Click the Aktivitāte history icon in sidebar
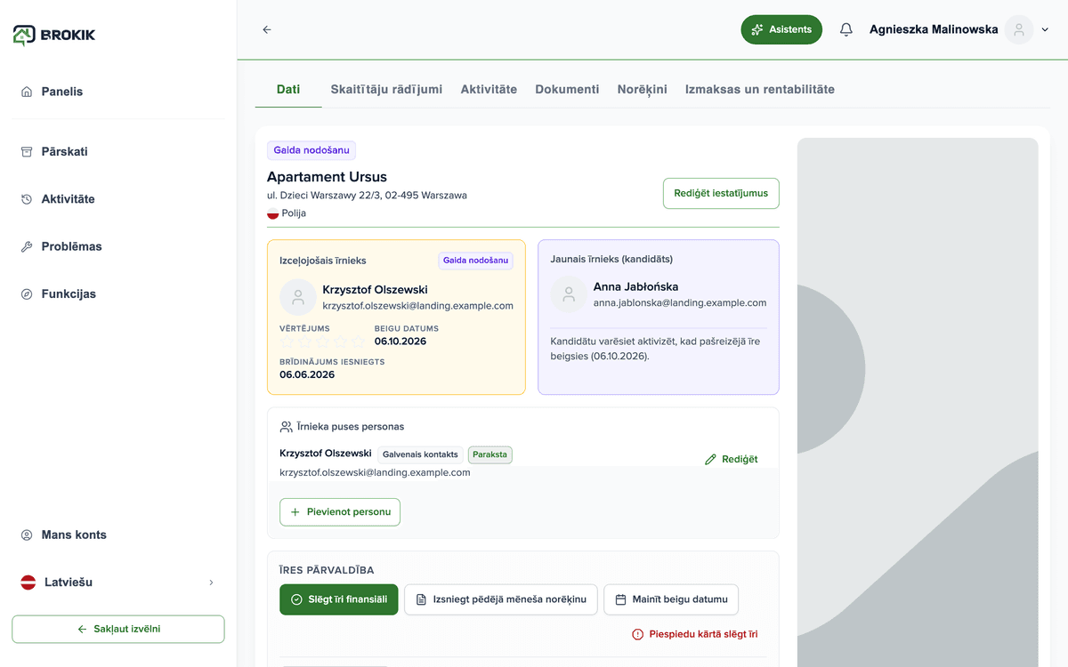1068x667 pixels. 27,199
